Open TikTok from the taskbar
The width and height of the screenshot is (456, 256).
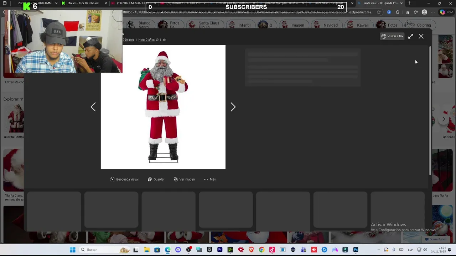[x=272, y=250]
